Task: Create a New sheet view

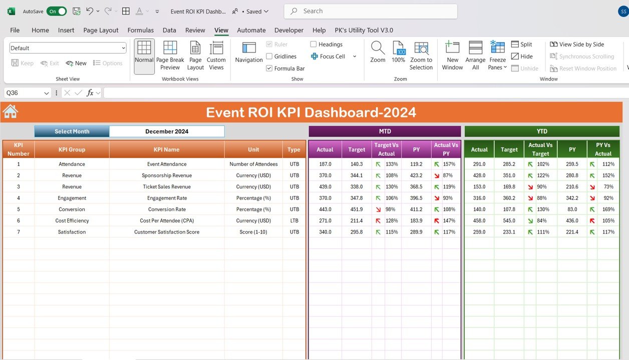Action: [x=76, y=63]
